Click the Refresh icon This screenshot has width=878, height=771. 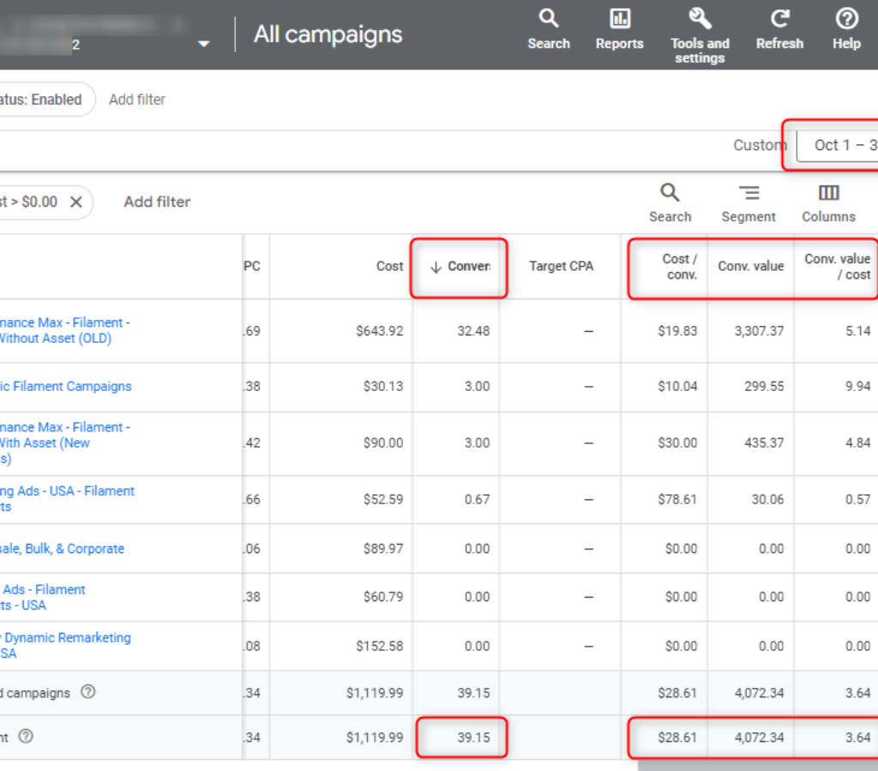(x=779, y=20)
